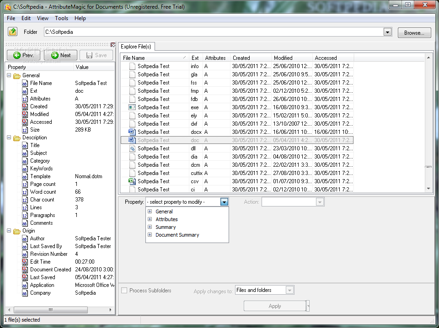Select the Word icon of the doc file
The width and height of the screenshot is (439, 328).
132,140
